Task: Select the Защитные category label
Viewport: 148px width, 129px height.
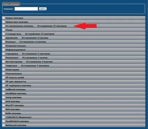Action: pos(12,66)
